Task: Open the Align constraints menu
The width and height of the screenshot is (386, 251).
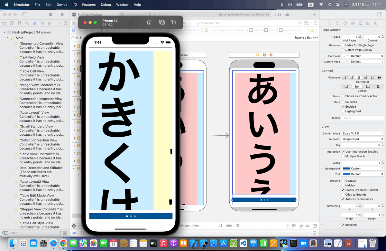Action: (x=294, y=226)
